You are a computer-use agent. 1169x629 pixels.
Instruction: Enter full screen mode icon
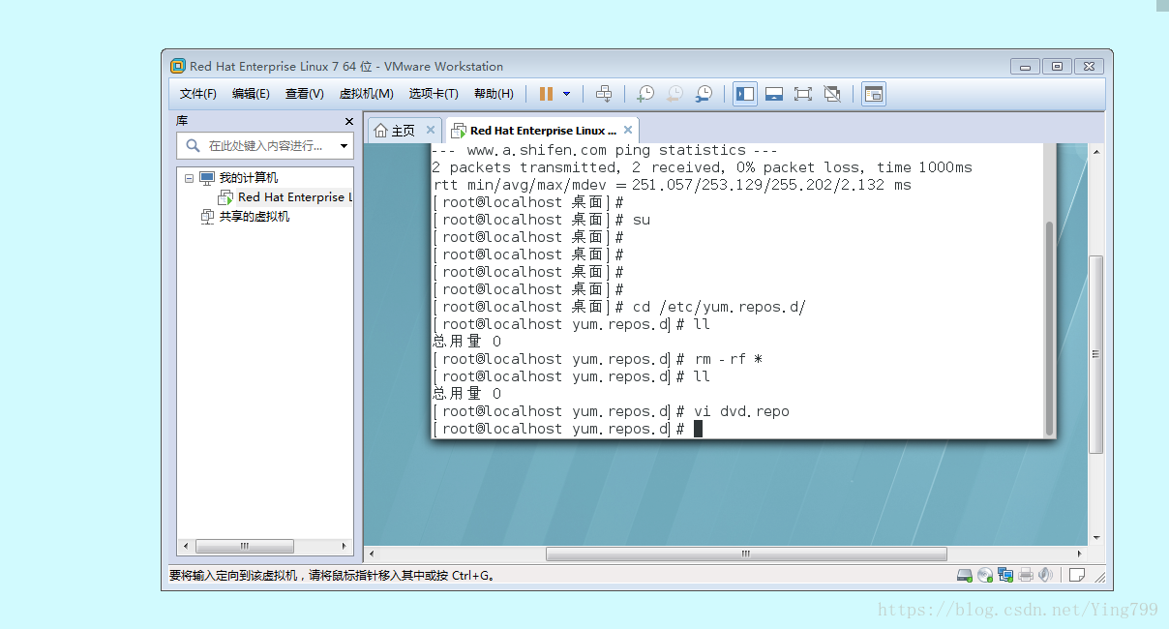point(802,94)
